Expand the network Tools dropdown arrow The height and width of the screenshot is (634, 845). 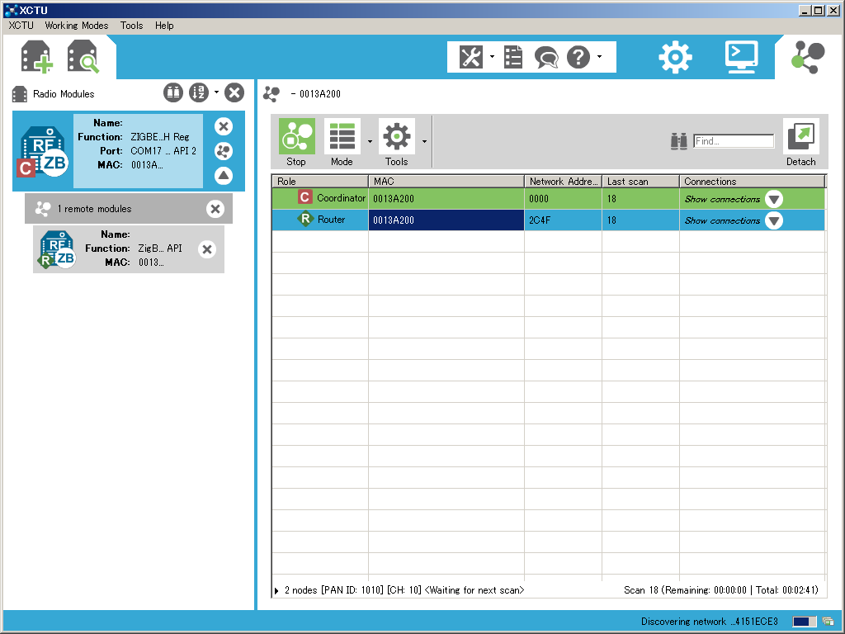(425, 142)
